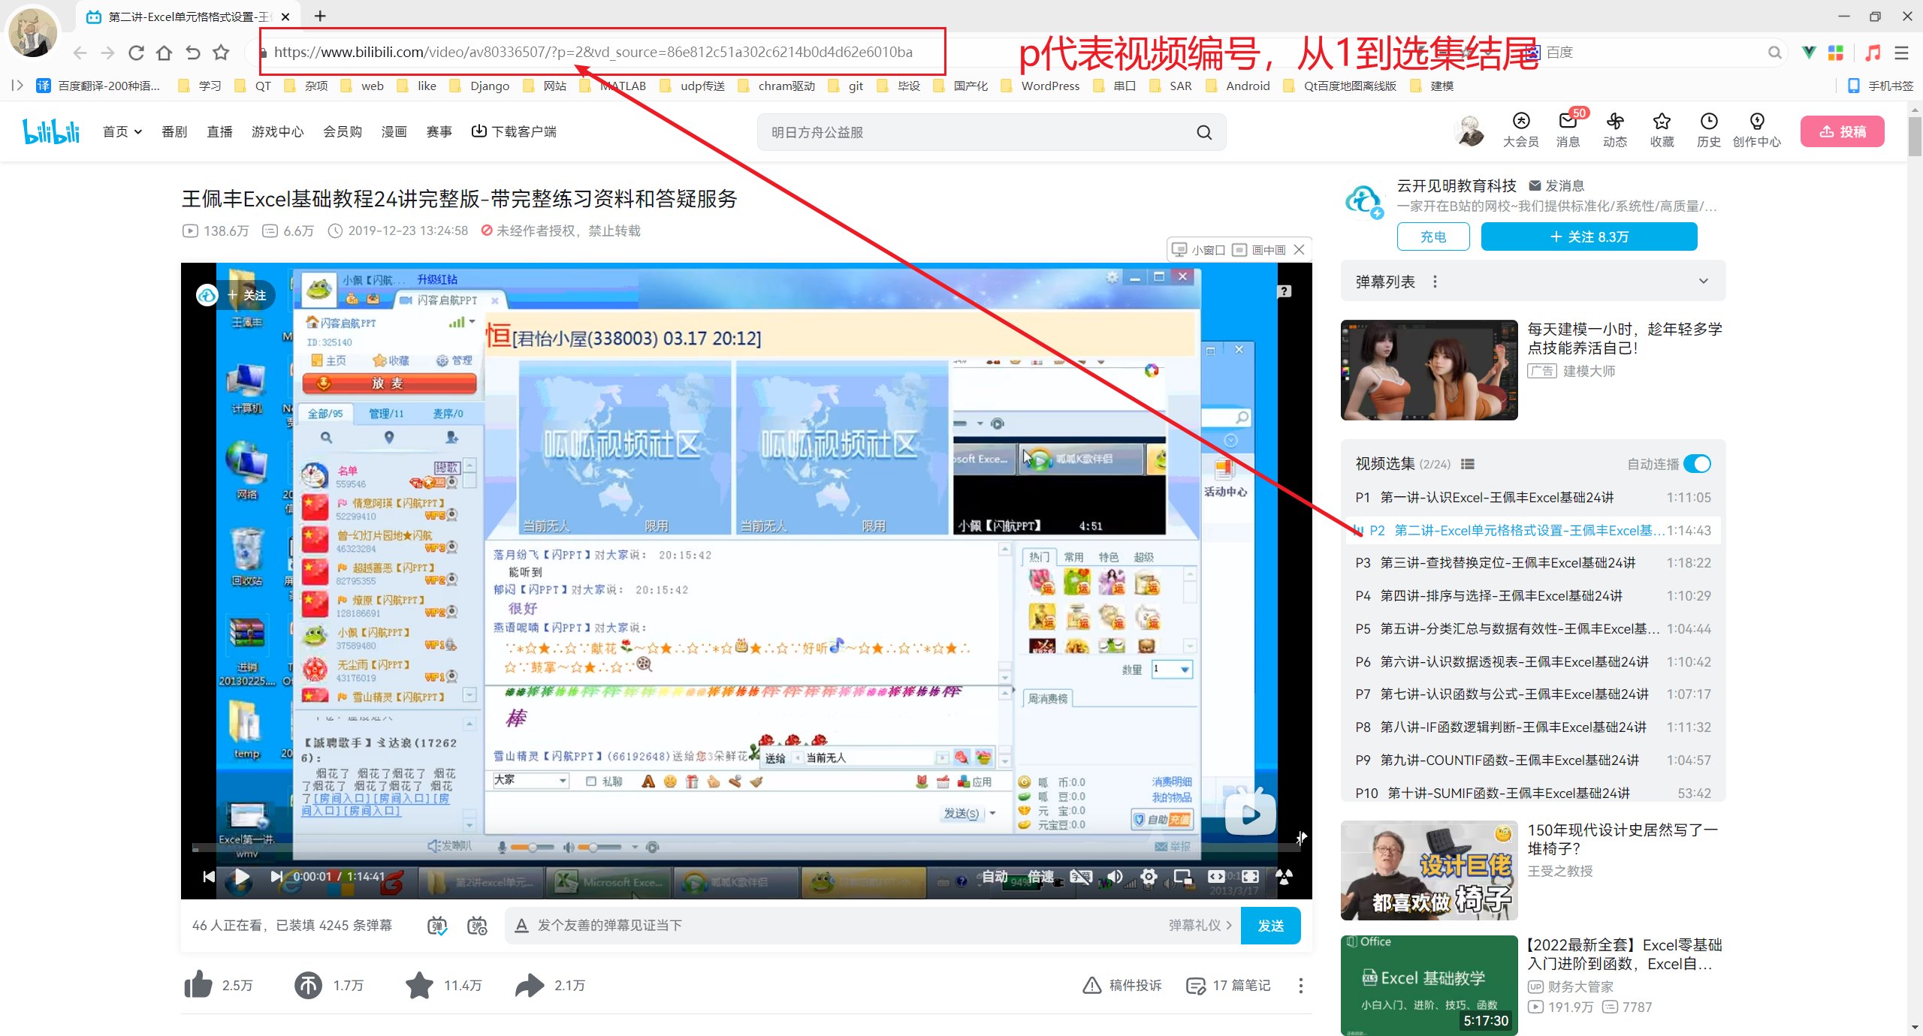Open the 倍速 playback speed menu

click(1040, 876)
